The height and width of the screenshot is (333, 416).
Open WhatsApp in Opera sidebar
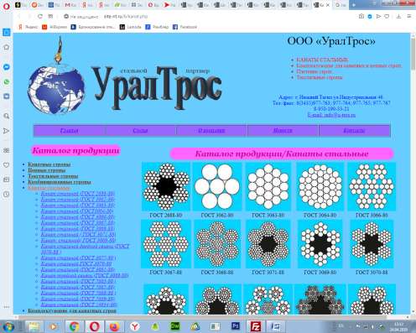point(7,82)
